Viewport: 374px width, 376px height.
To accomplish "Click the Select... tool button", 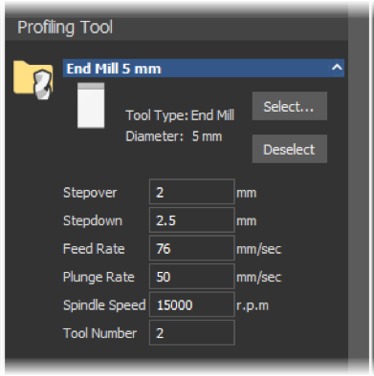I will (x=290, y=106).
